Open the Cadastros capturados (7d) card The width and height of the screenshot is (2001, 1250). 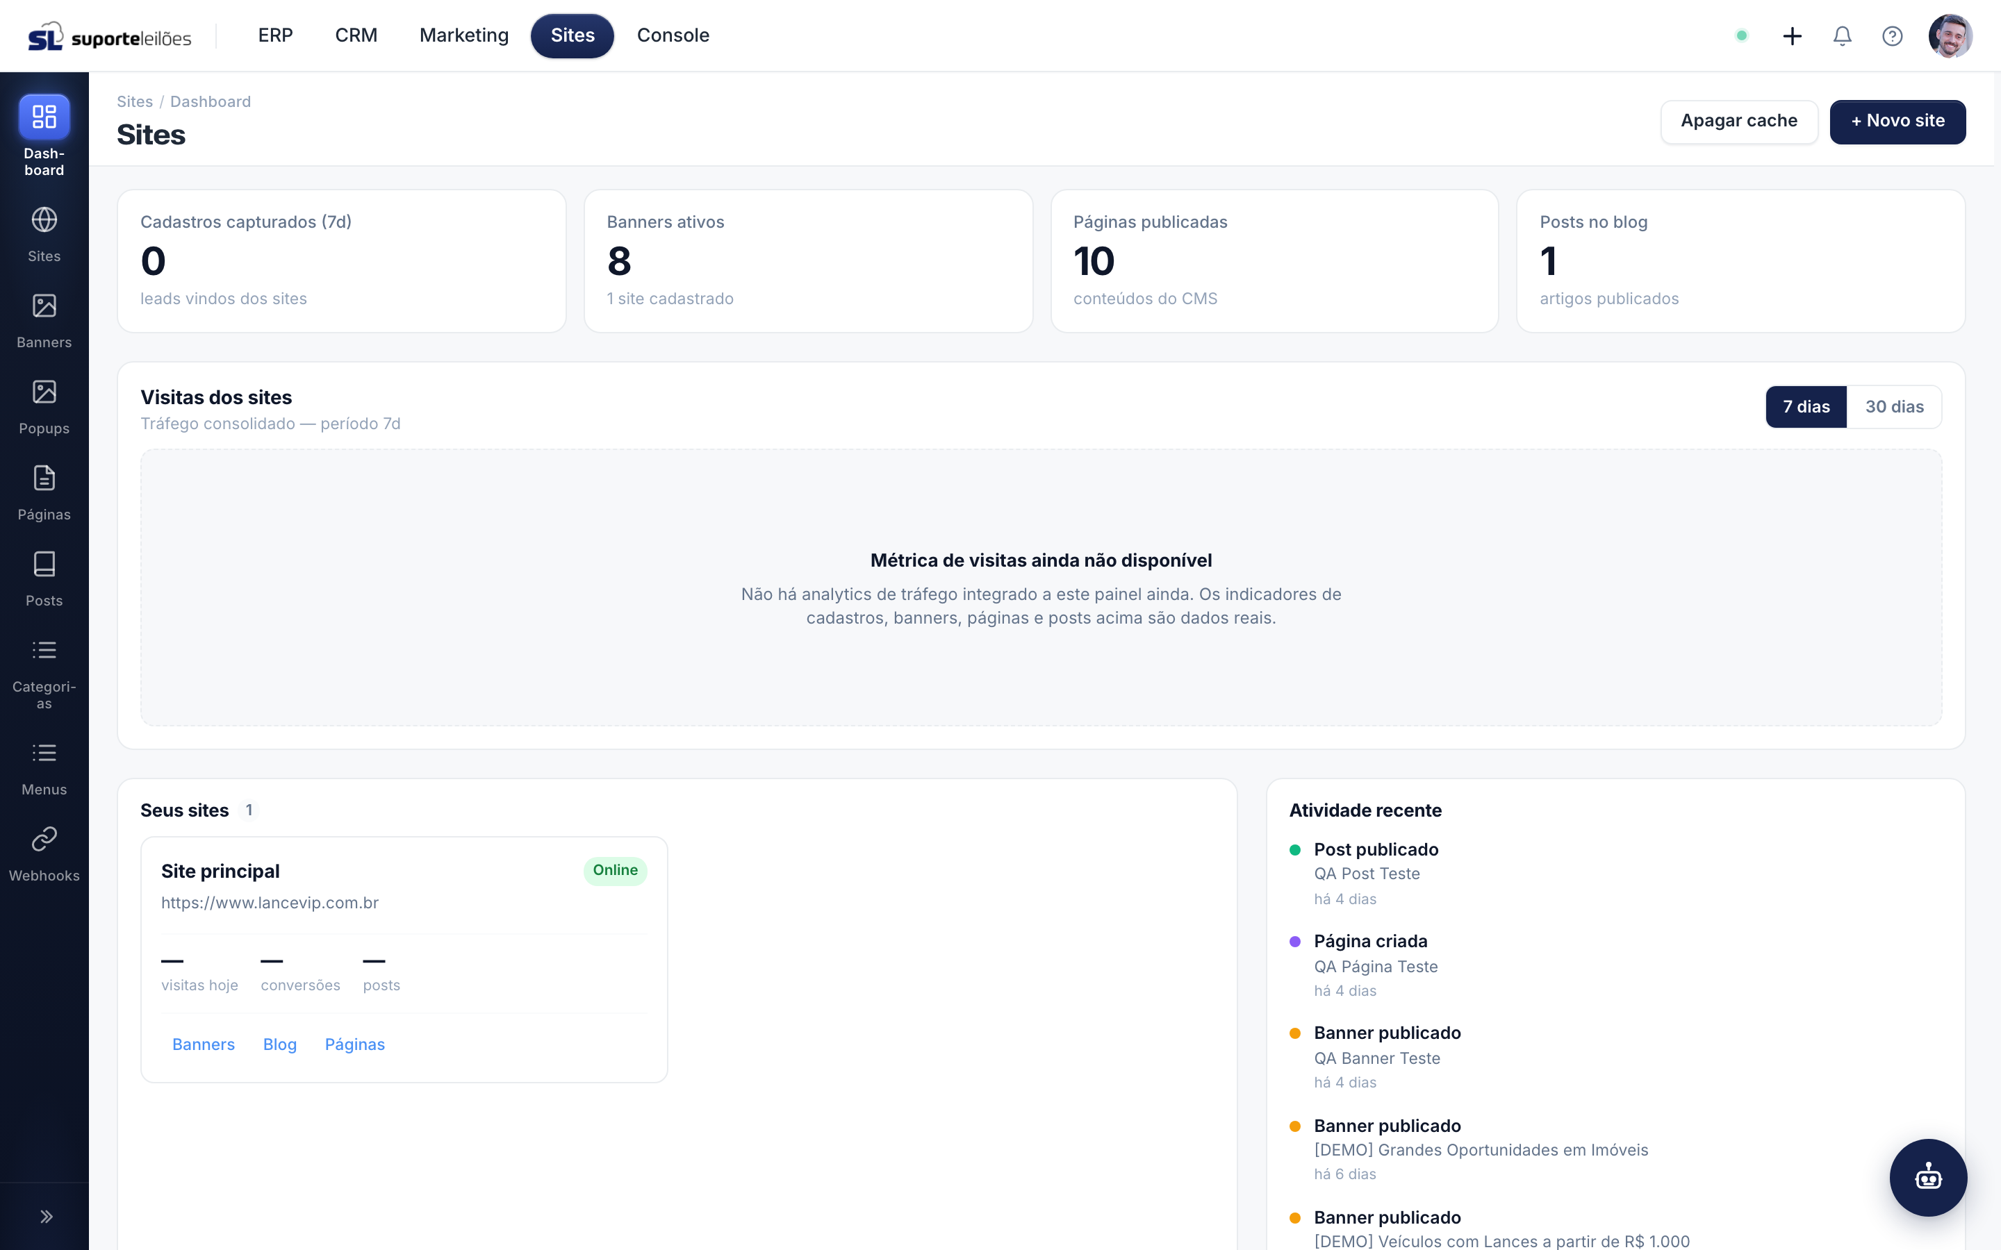tap(342, 261)
